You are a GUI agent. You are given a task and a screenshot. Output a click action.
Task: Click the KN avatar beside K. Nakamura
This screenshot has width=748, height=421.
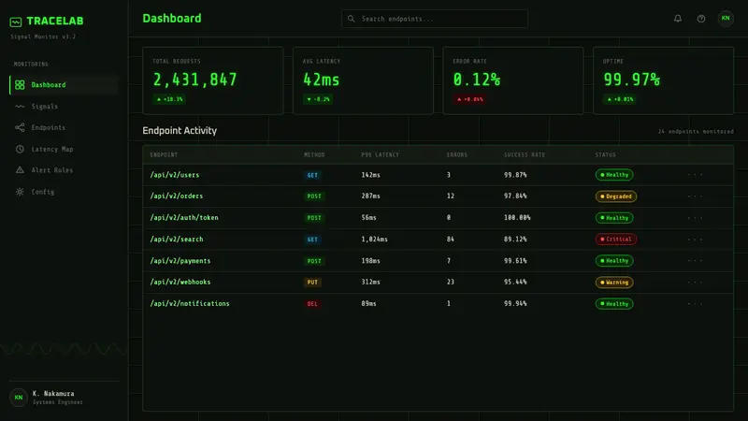tap(19, 397)
